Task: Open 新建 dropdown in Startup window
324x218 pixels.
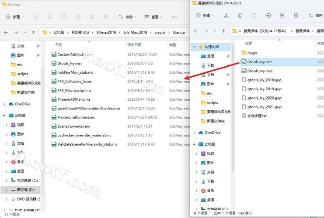Action: 15,17
